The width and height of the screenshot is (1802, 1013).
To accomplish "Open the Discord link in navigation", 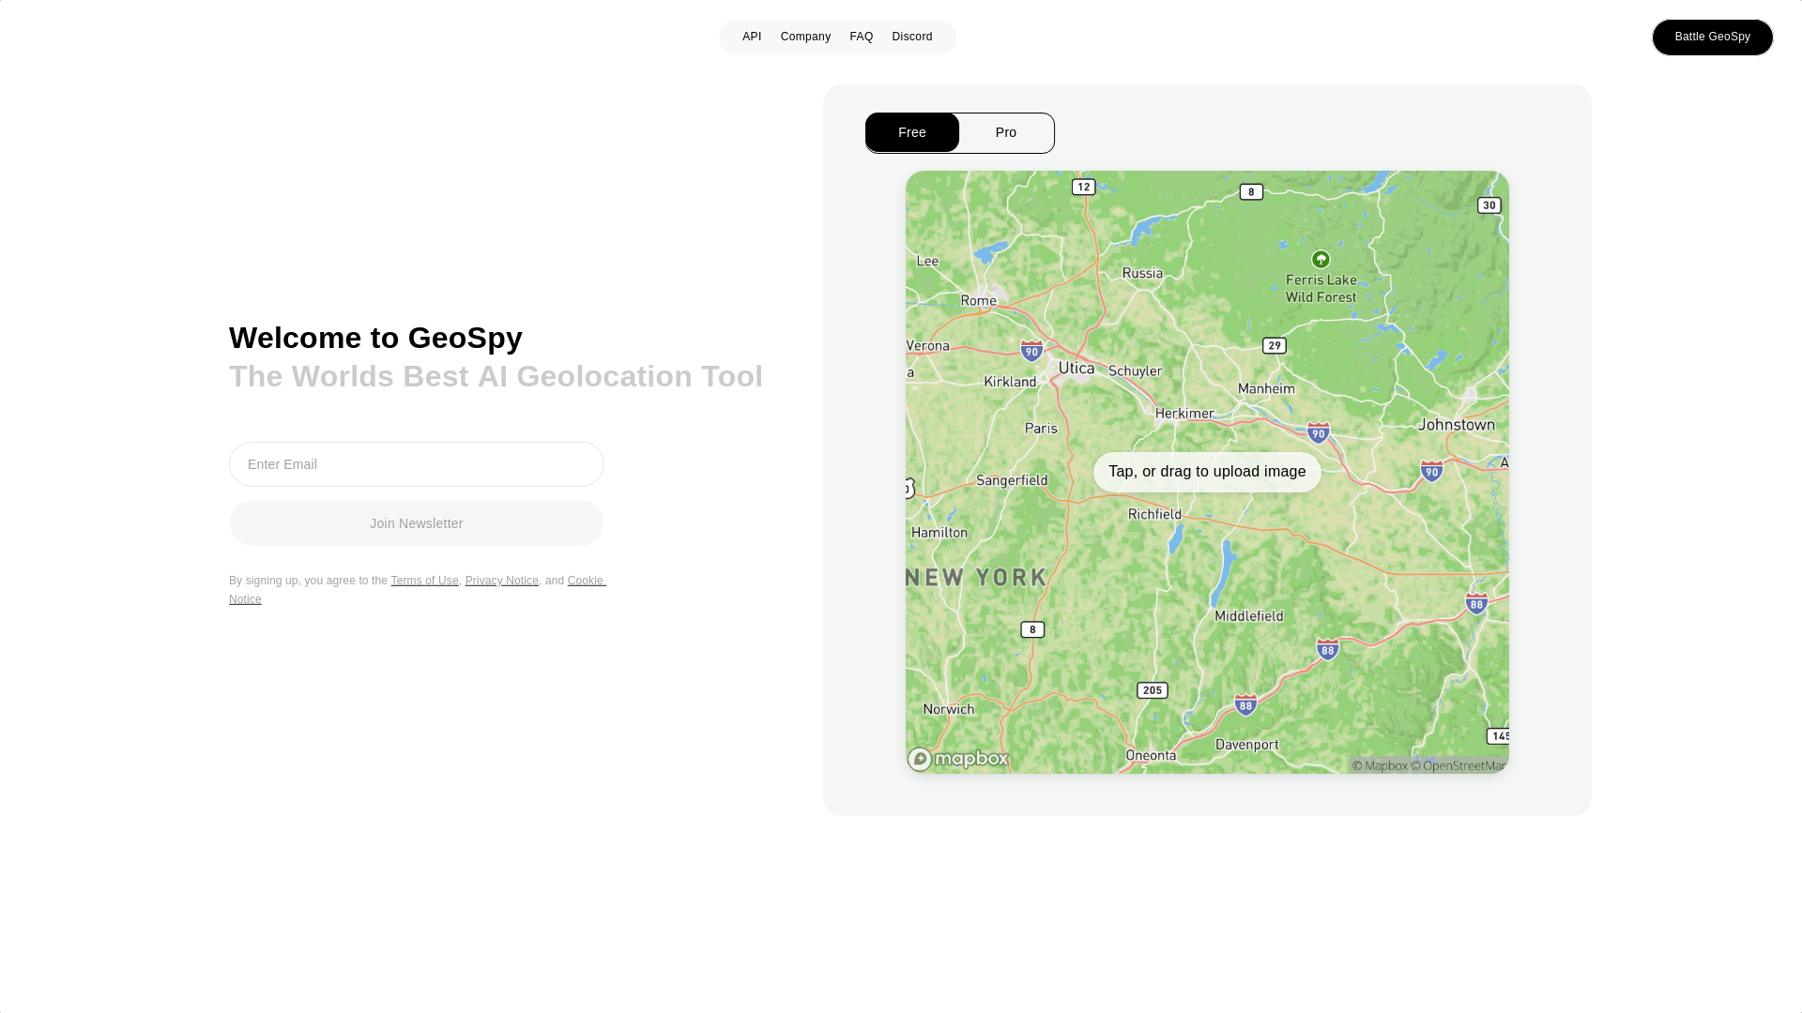I will (x=911, y=37).
